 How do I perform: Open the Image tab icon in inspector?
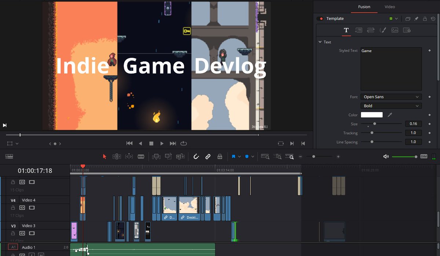coord(395,30)
